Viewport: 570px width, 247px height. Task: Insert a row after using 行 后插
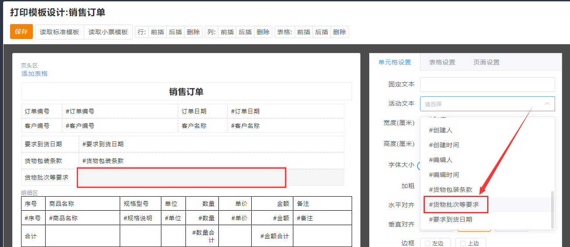click(x=175, y=32)
